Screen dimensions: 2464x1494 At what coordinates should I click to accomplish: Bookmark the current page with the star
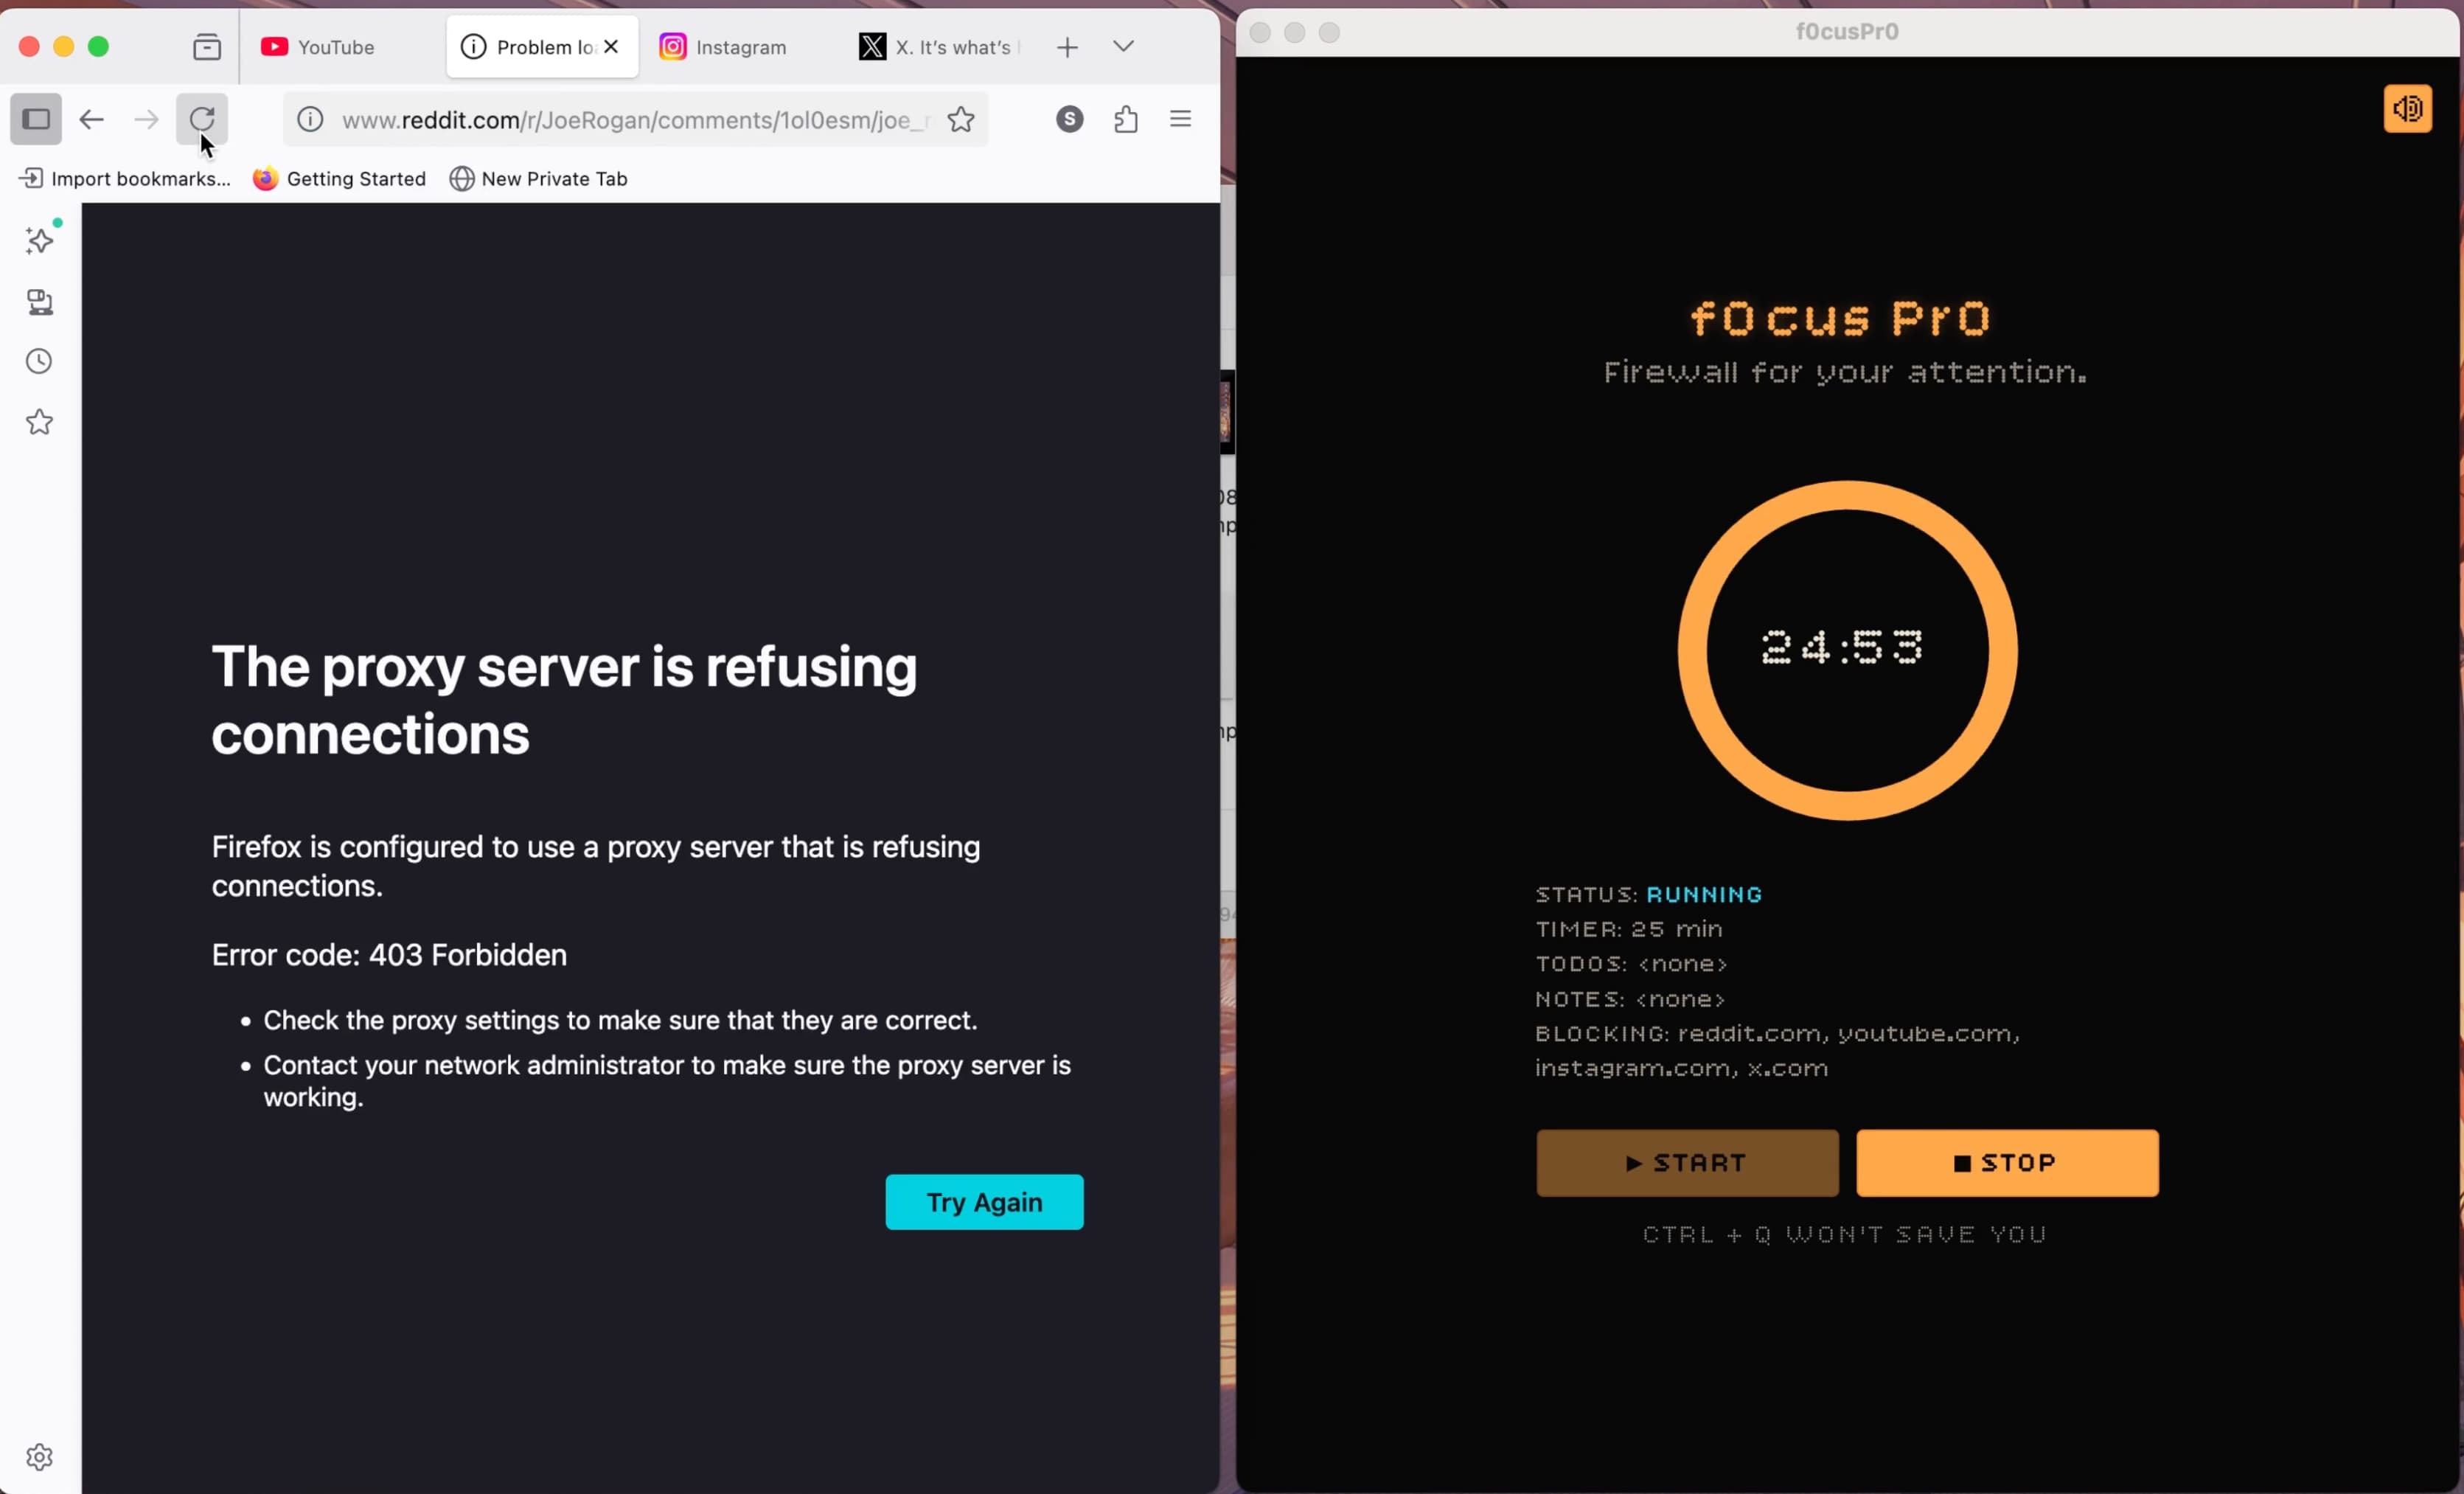click(960, 119)
